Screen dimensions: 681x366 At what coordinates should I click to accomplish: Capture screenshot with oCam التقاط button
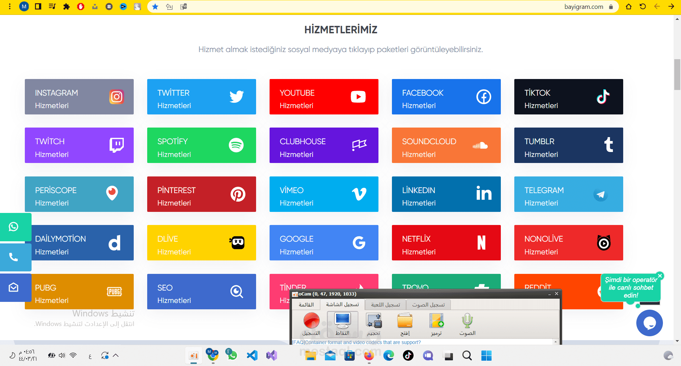(342, 324)
